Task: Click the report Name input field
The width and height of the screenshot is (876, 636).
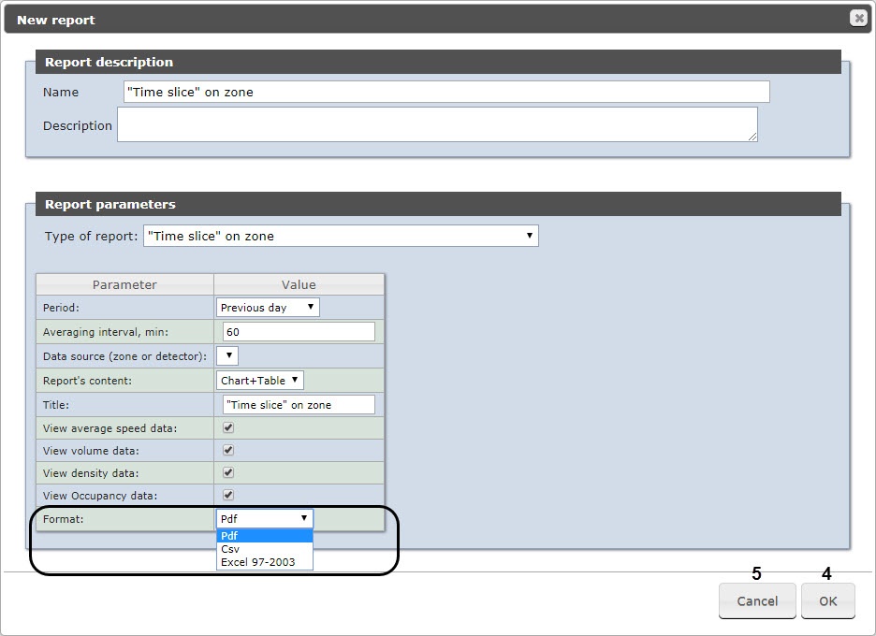Action: (x=446, y=92)
